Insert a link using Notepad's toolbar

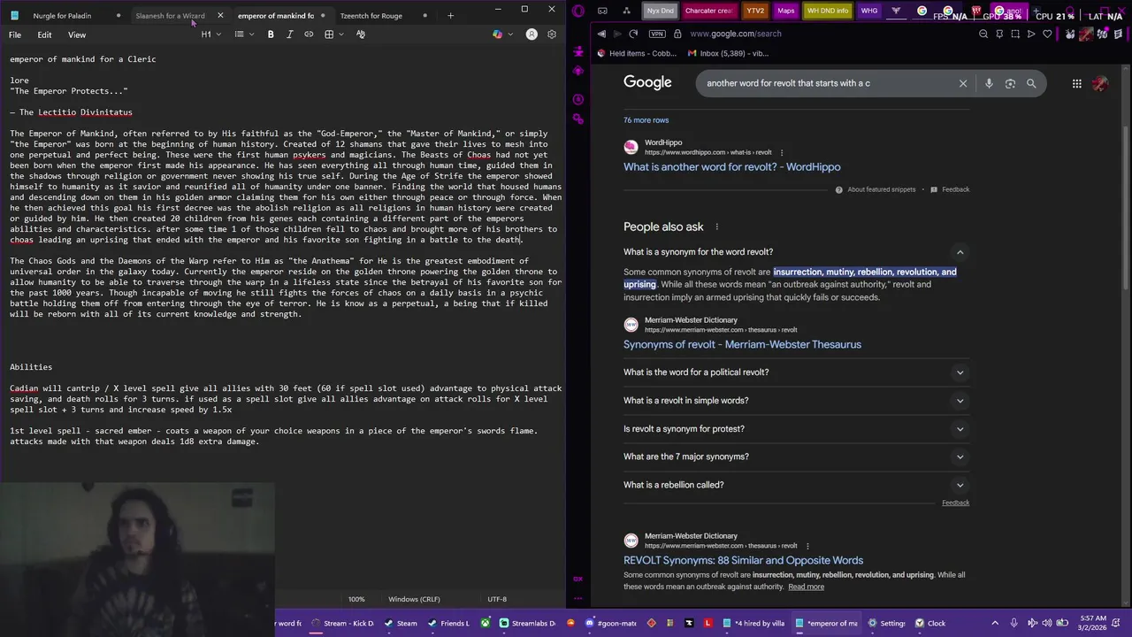coord(309,35)
